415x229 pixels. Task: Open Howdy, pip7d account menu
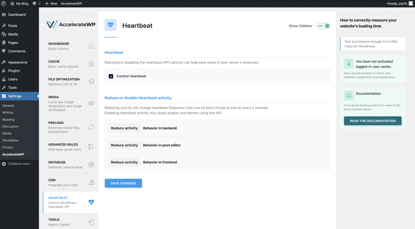[x=400, y=3]
